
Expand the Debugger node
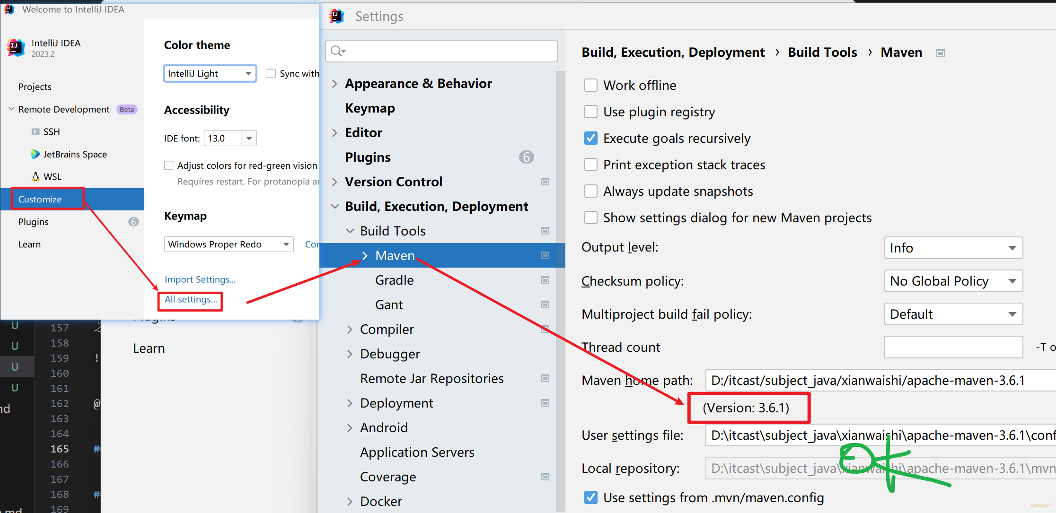click(x=350, y=354)
